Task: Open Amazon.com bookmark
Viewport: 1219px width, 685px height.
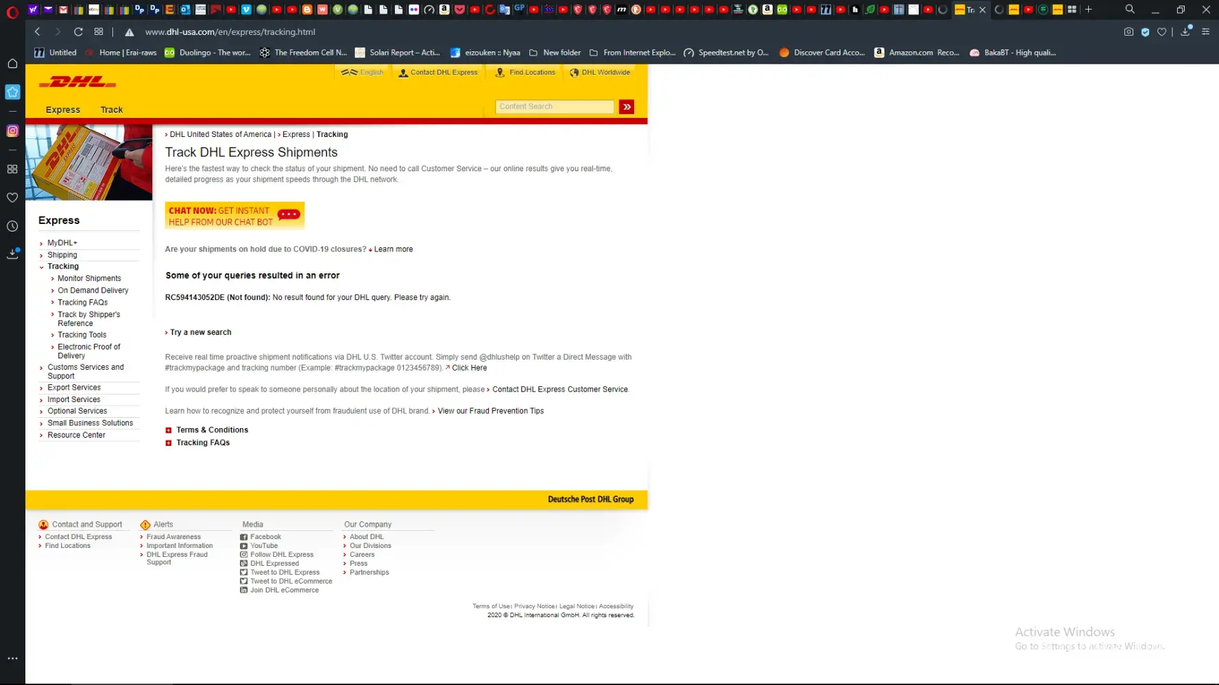Action: coord(917,53)
